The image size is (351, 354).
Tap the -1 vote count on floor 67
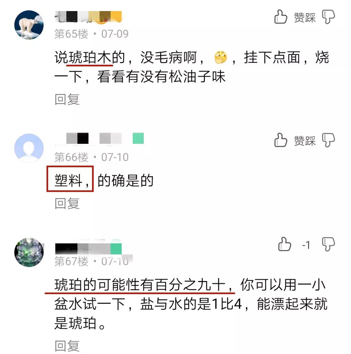click(x=306, y=245)
